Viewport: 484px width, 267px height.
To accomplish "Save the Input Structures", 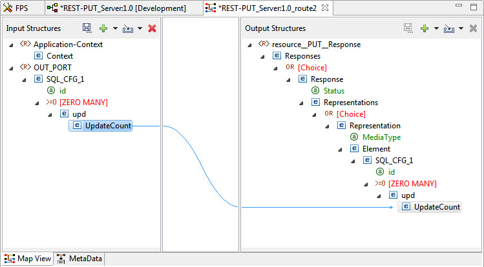I will 87,28.
